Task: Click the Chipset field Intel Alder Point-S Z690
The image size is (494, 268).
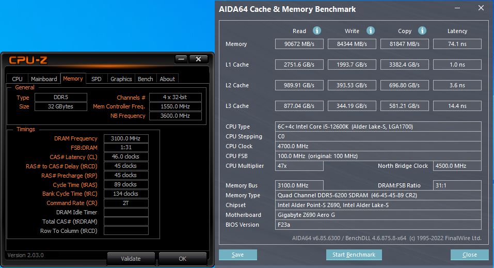Action: coord(378,205)
